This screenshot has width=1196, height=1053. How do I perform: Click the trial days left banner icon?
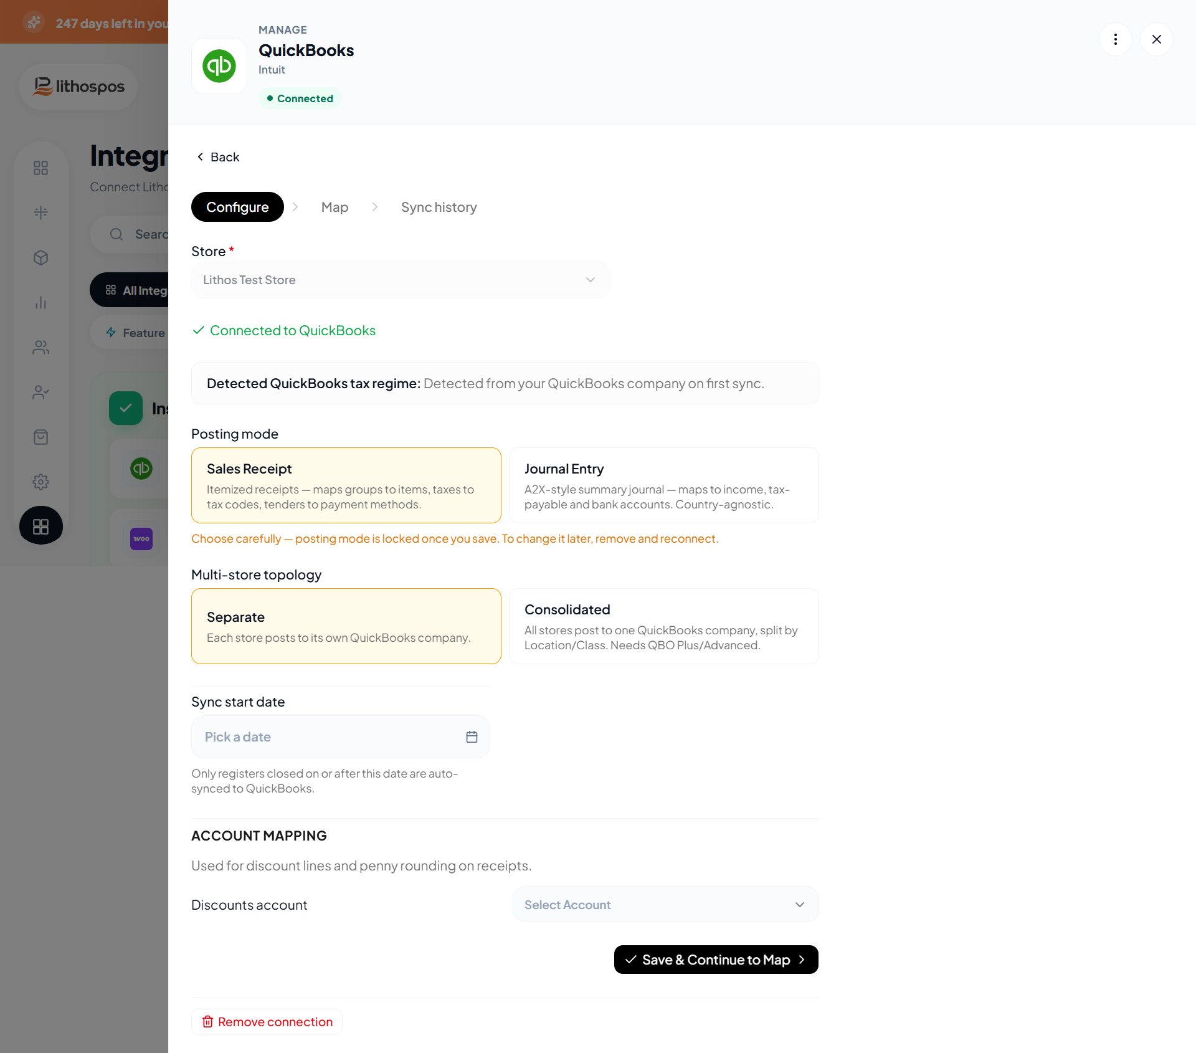pyautogui.click(x=34, y=23)
